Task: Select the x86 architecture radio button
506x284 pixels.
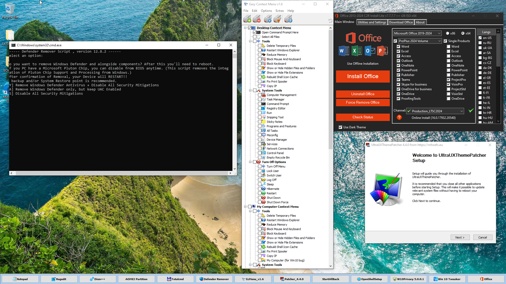Action: 447,33
